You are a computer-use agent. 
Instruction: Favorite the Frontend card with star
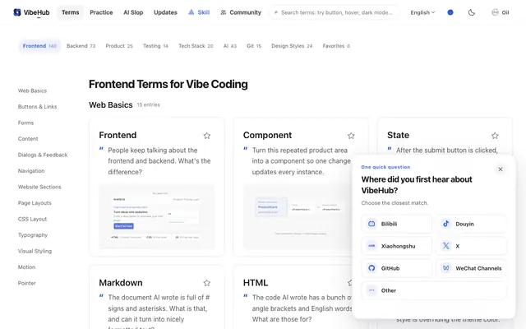coord(206,136)
